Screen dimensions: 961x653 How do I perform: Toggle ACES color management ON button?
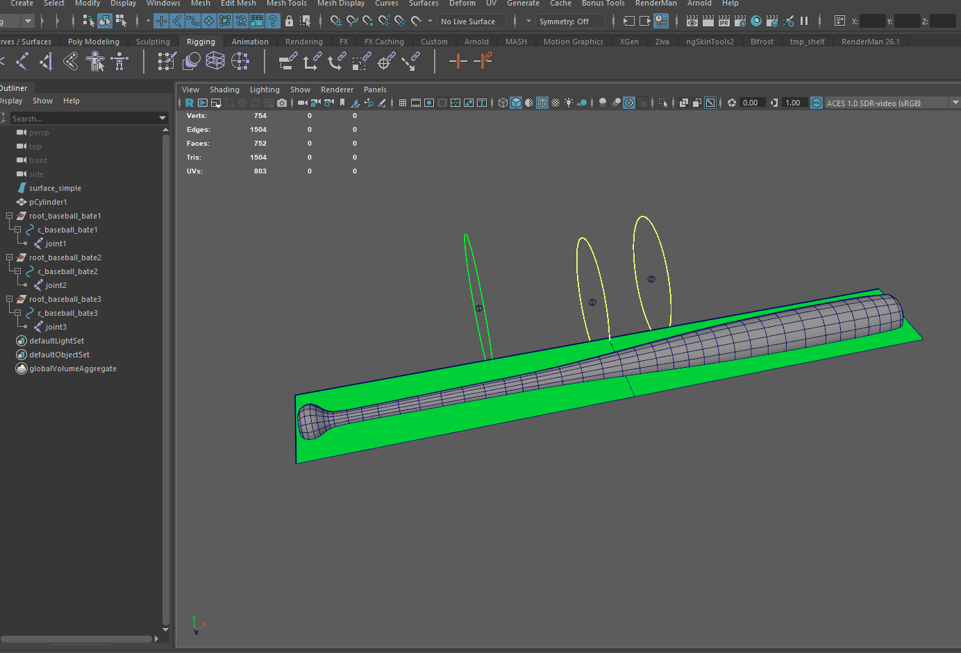817,103
